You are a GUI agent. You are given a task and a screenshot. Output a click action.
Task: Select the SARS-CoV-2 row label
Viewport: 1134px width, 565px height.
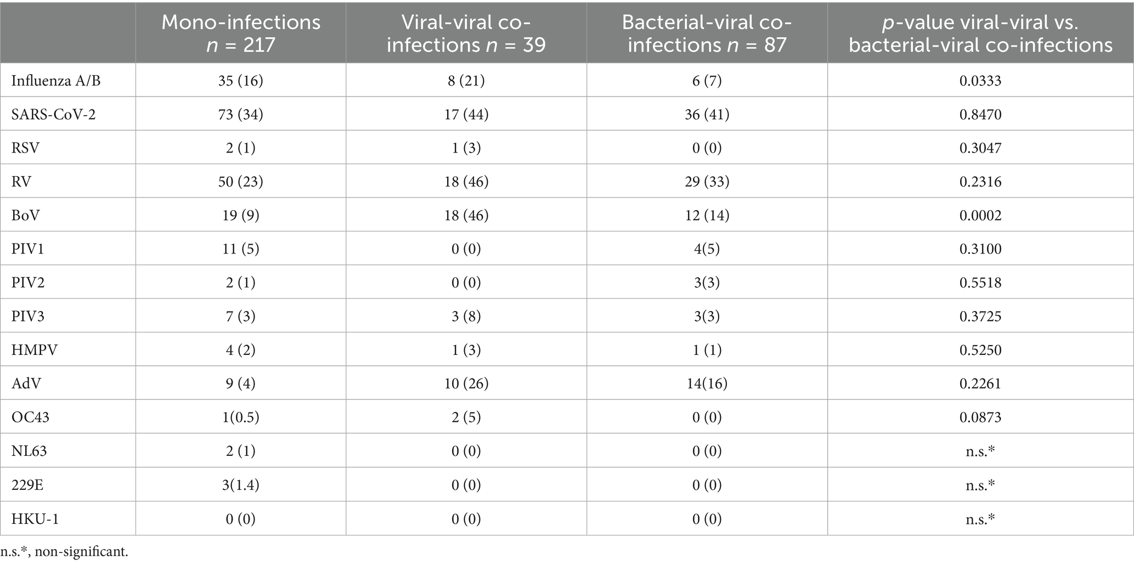(x=53, y=115)
